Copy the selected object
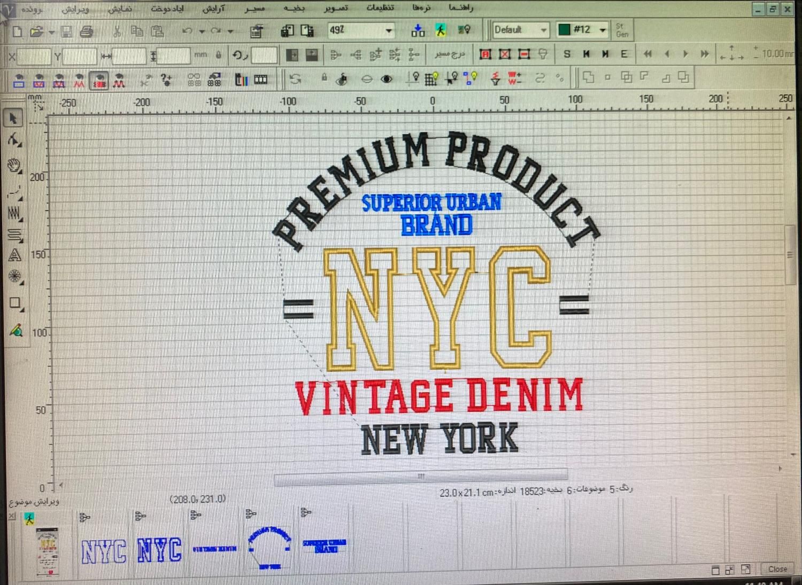Screen dimensions: 802x585 (137, 31)
